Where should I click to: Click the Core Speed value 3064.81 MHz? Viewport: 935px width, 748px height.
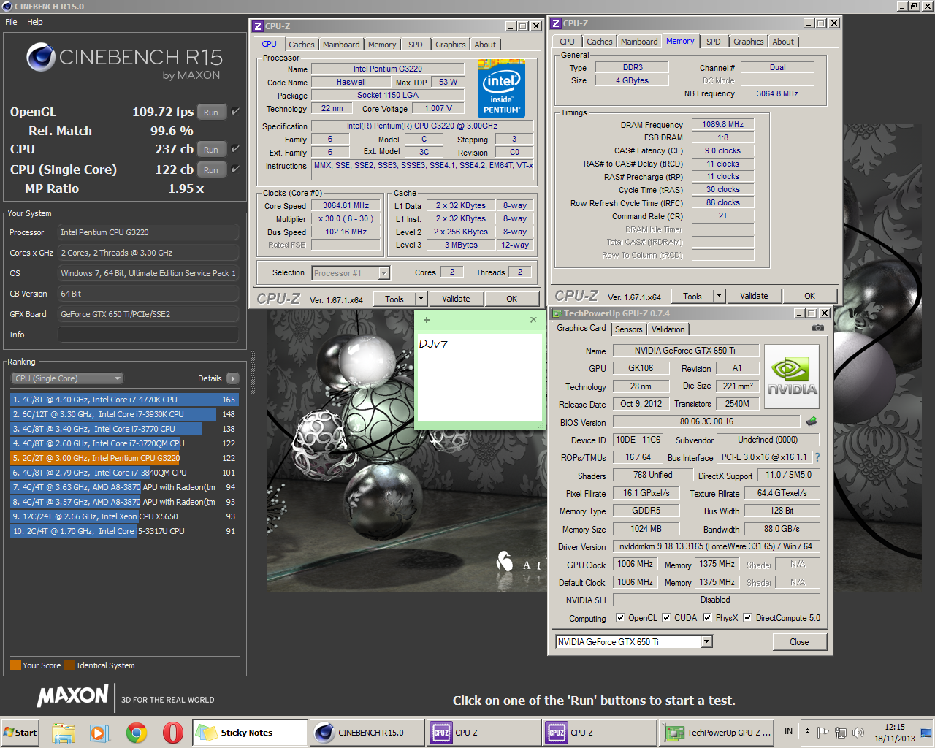[x=346, y=205]
